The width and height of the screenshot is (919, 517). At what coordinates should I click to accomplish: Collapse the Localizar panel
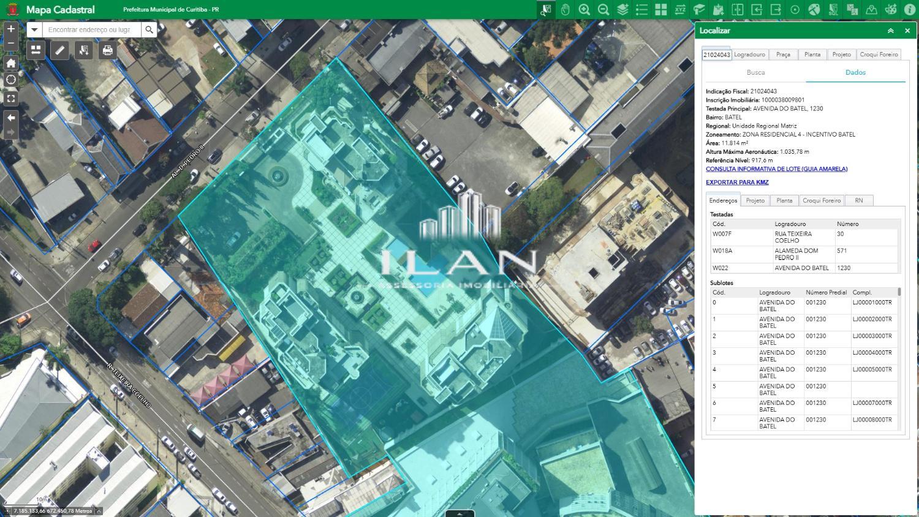890,31
